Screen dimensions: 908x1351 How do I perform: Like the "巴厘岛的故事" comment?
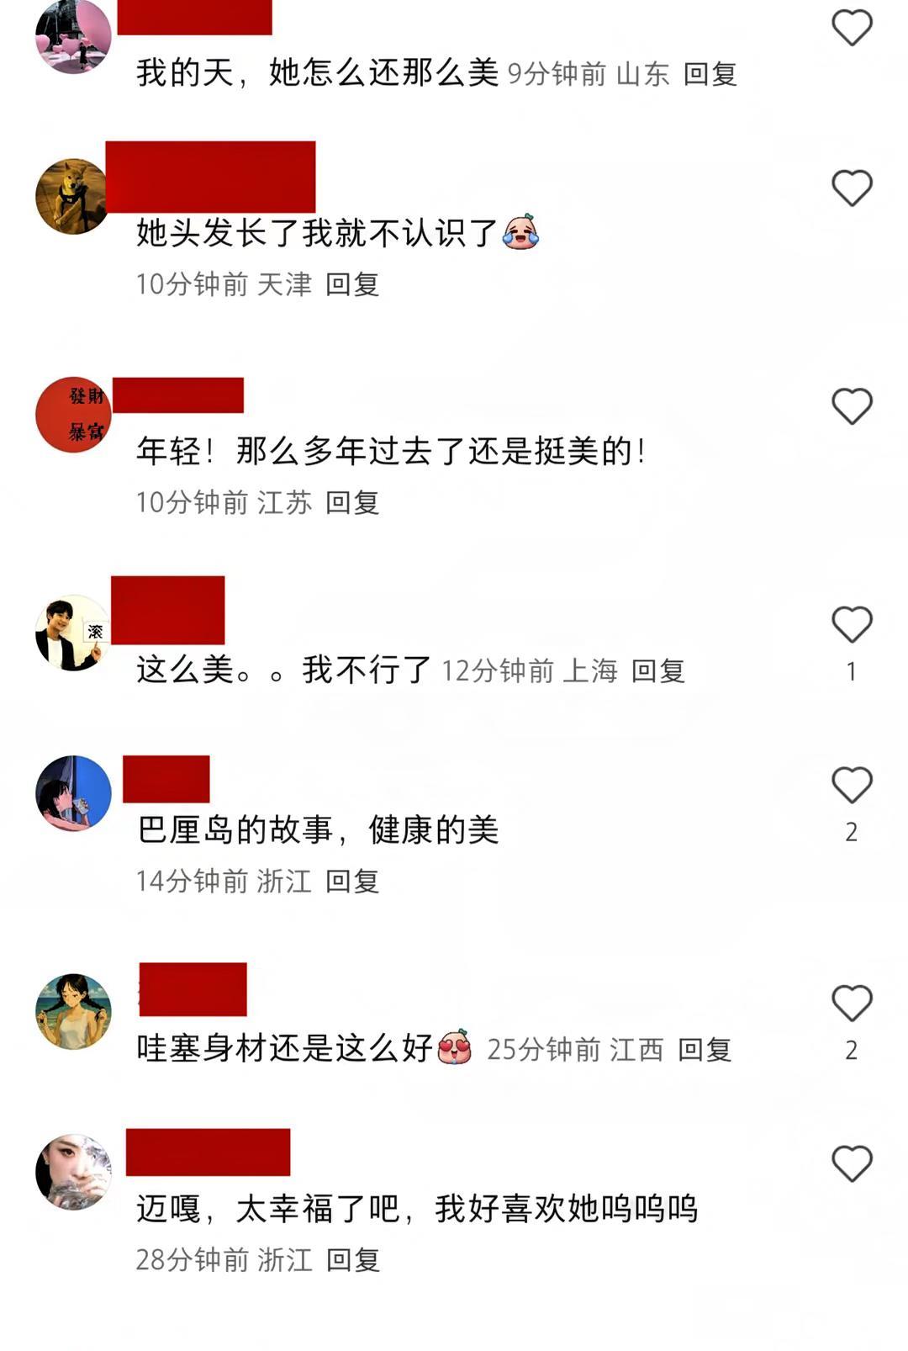coord(852,785)
